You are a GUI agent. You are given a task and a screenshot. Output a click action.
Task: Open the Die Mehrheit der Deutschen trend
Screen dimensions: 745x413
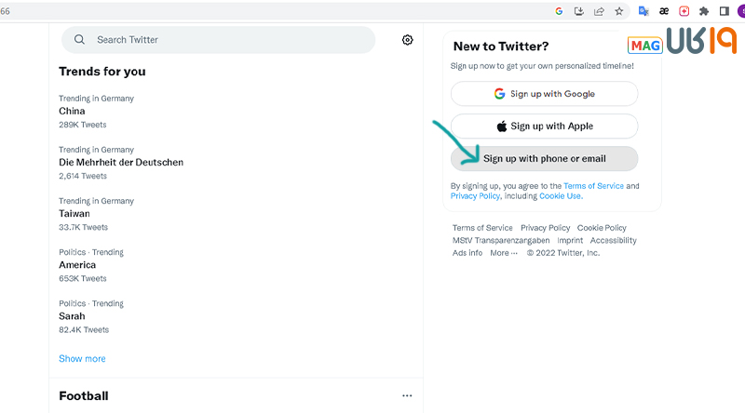[121, 163]
